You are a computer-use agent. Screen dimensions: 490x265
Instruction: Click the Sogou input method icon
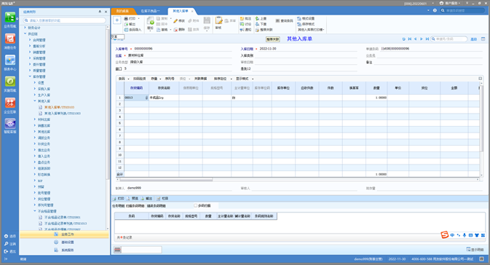click(x=444, y=234)
